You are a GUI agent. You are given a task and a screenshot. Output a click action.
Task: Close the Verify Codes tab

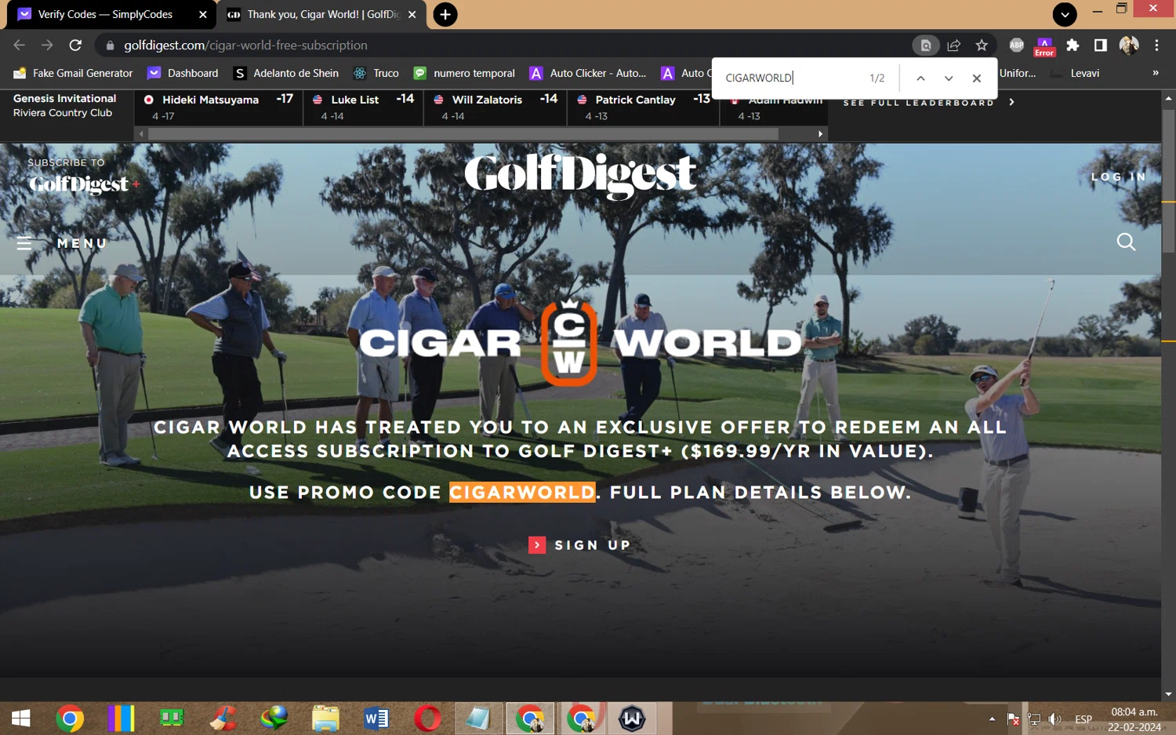203,14
